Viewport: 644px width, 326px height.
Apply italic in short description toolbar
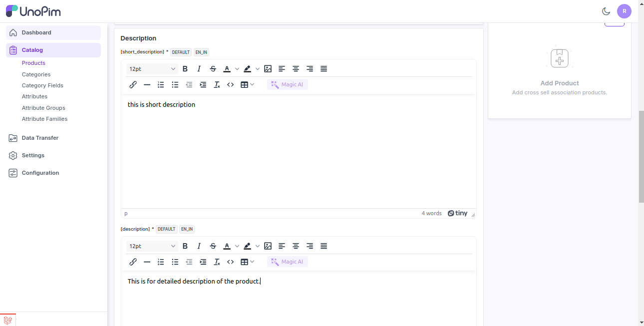click(199, 69)
